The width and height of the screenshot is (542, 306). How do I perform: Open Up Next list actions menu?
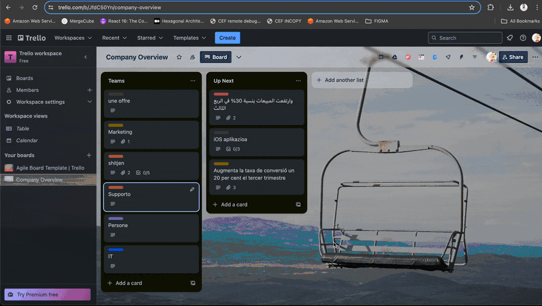tap(298, 81)
